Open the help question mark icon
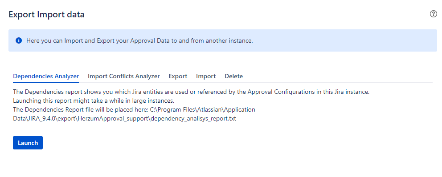 (x=433, y=14)
